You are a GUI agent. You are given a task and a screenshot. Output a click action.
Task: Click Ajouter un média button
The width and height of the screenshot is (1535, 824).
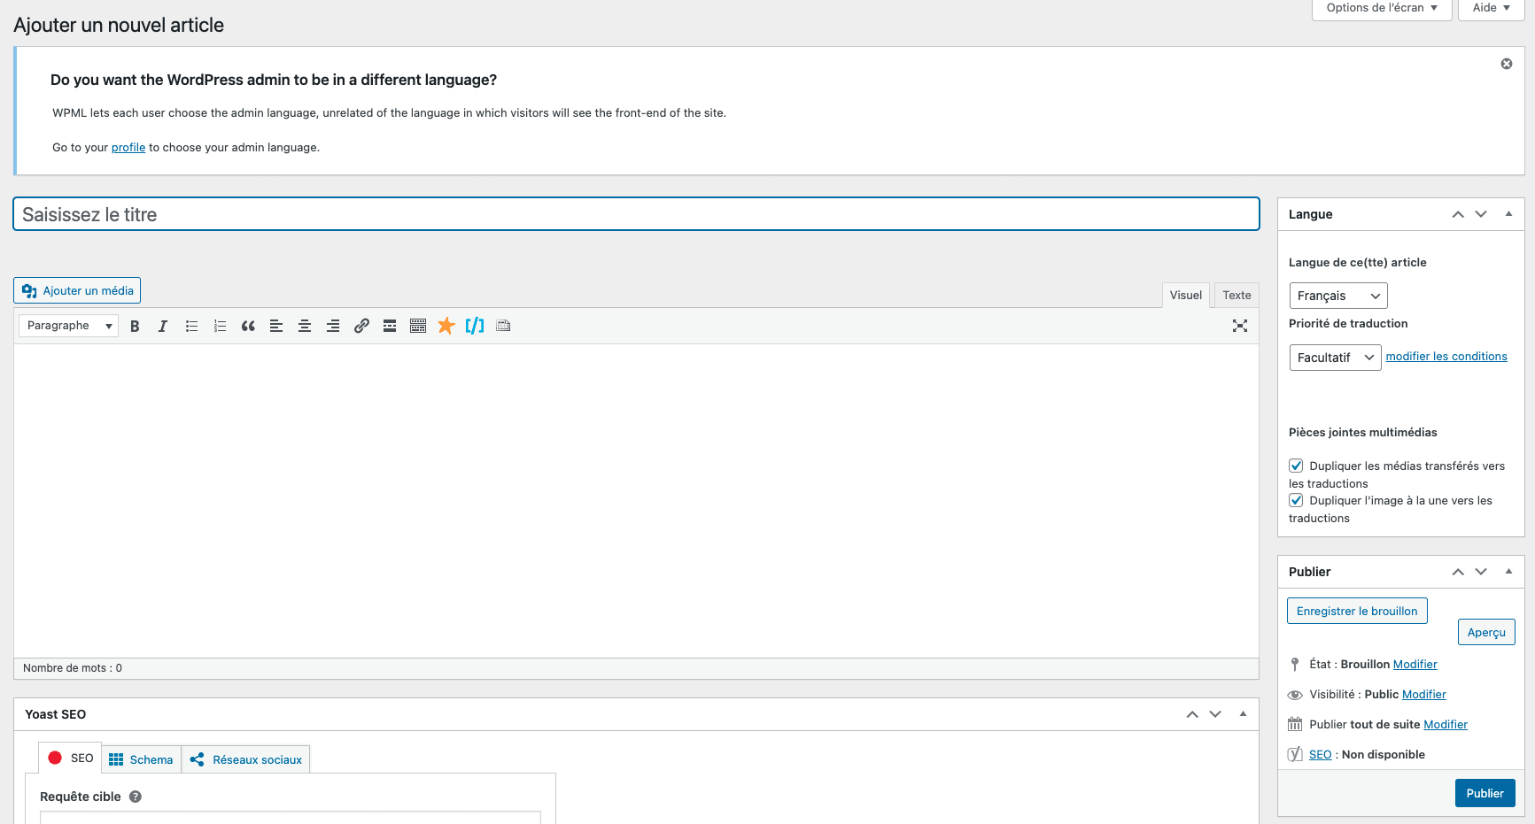pos(77,290)
